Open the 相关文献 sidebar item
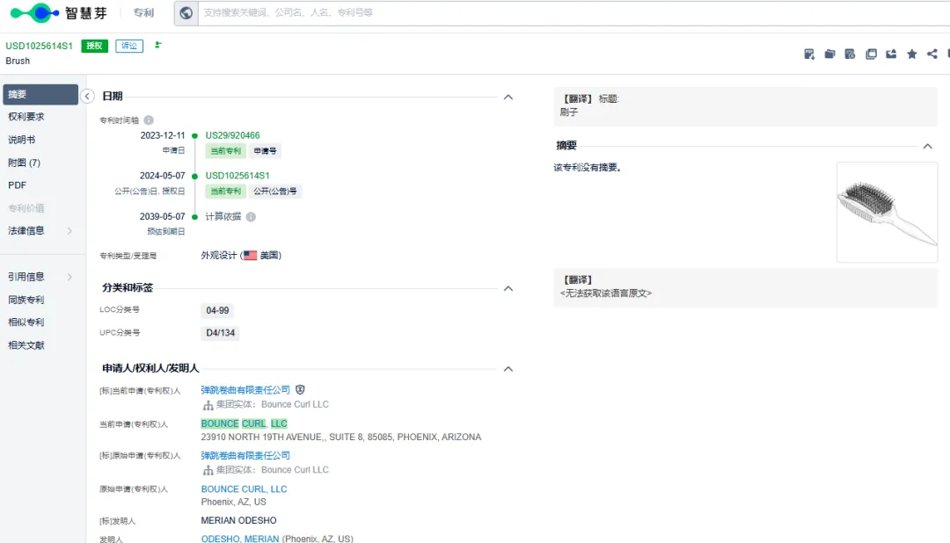The height and width of the screenshot is (543, 950). tap(26, 345)
